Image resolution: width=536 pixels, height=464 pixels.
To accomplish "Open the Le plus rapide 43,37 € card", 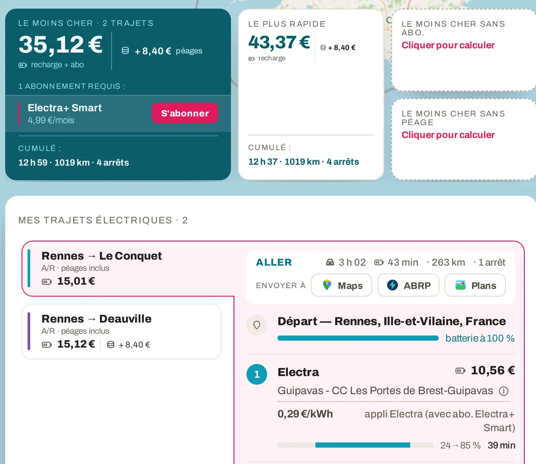I will 311,95.
